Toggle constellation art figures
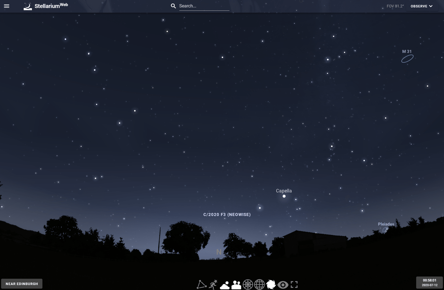 pyautogui.click(x=213, y=284)
